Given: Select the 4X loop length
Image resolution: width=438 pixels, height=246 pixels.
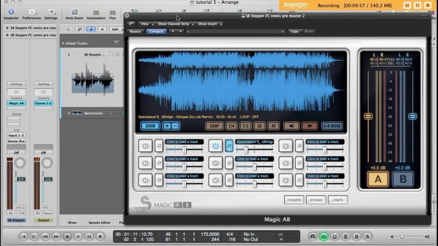Looking at the screenshot, I should [273, 126].
